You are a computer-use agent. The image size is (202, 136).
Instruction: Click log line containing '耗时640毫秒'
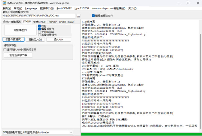pyautogui.click(x=113, y=85)
